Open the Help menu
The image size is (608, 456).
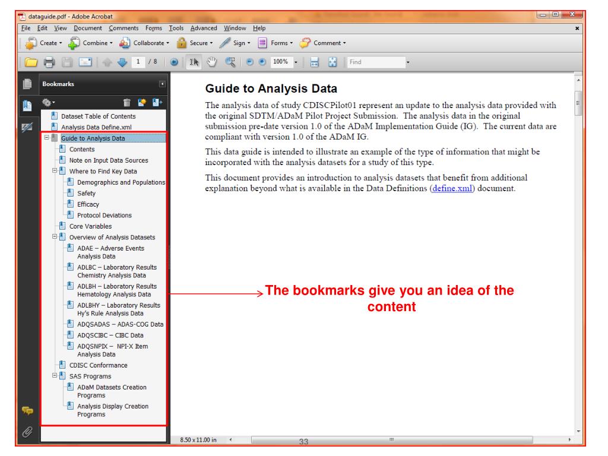pyautogui.click(x=259, y=28)
